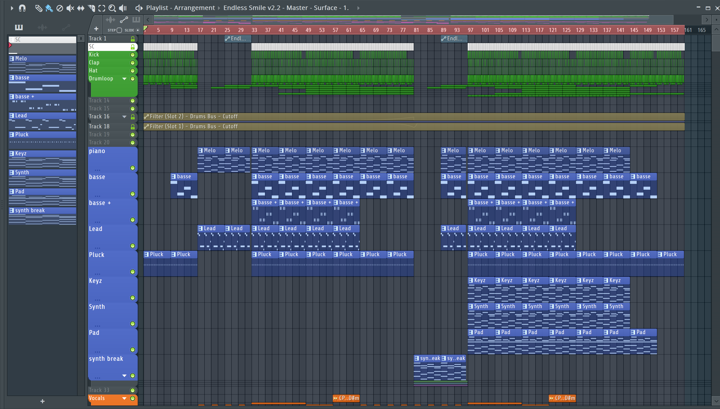This screenshot has height=409, width=720.
Task: Mute the Lead track
Action: 133,246
